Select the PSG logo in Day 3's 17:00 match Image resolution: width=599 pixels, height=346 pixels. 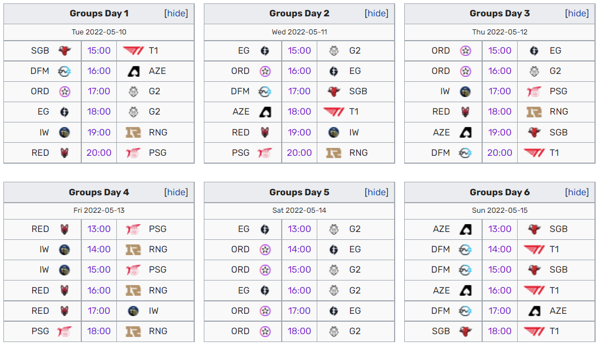(x=534, y=91)
